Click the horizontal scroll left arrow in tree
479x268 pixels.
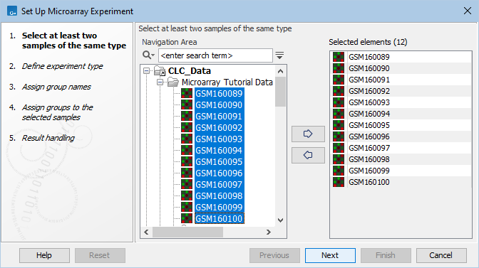[x=146, y=232]
